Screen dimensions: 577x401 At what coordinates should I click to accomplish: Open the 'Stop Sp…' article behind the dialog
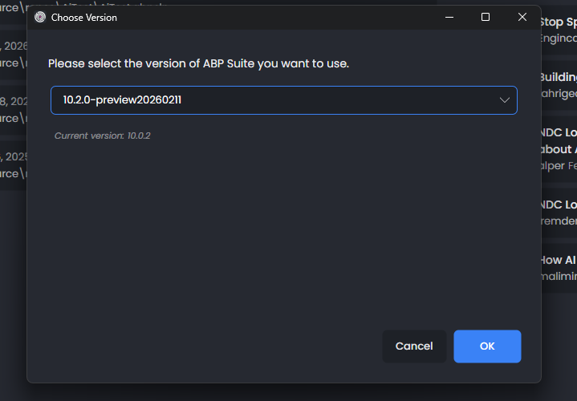click(558, 22)
